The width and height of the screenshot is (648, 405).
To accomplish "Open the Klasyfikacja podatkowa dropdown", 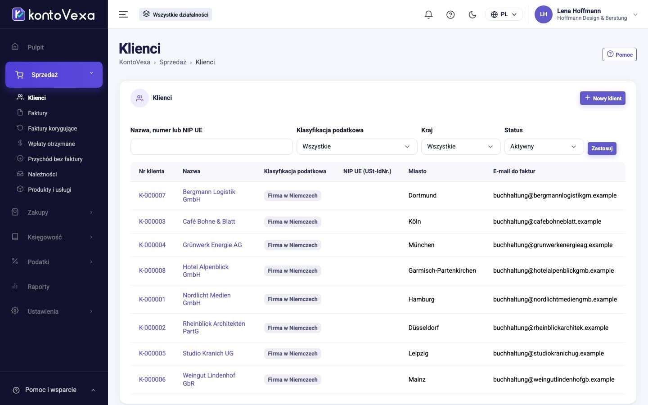I will point(357,147).
